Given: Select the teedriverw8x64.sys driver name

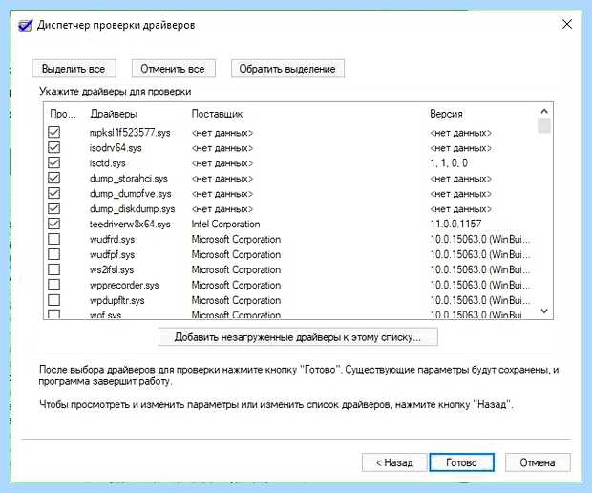Looking at the screenshot, I should (x=130, y=224).
